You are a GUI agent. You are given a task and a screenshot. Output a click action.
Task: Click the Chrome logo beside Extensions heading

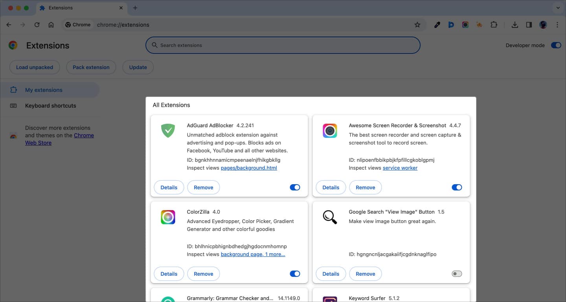(13, 46)
